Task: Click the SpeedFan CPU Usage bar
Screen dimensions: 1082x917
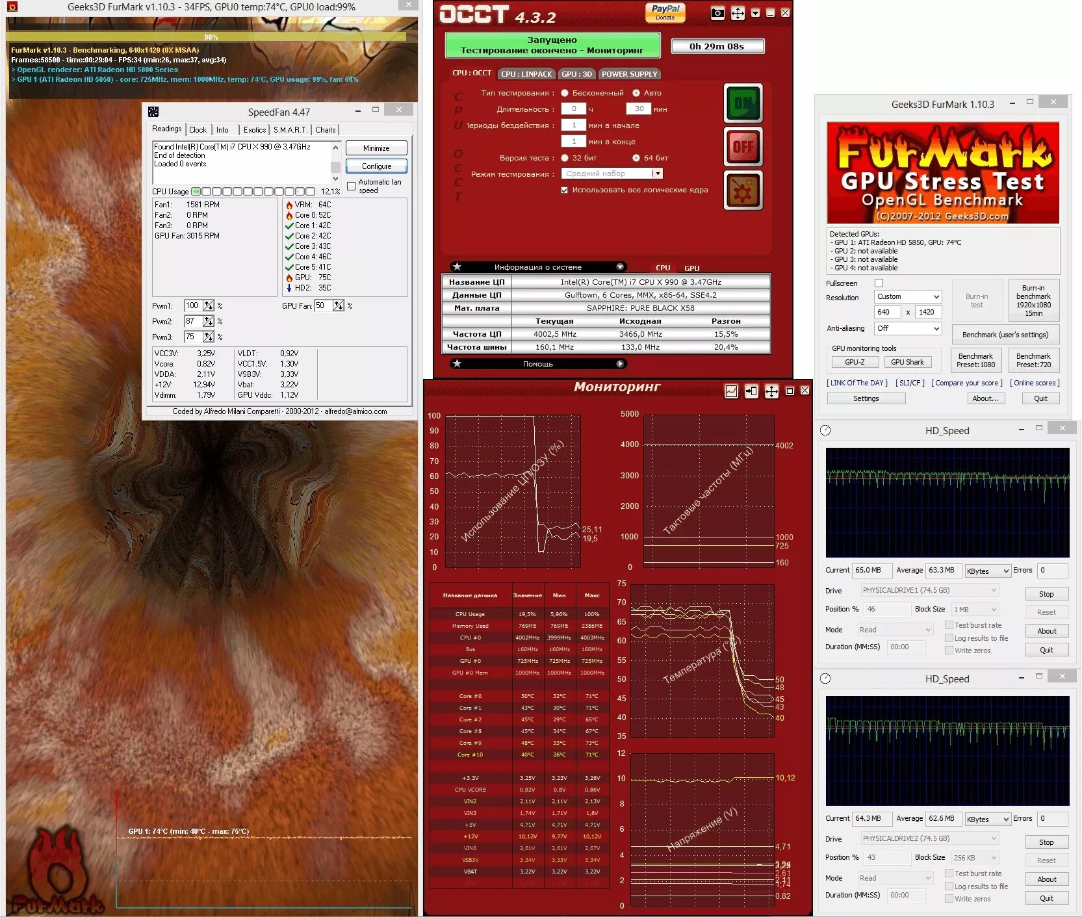Action: click(x=253, y=192)
